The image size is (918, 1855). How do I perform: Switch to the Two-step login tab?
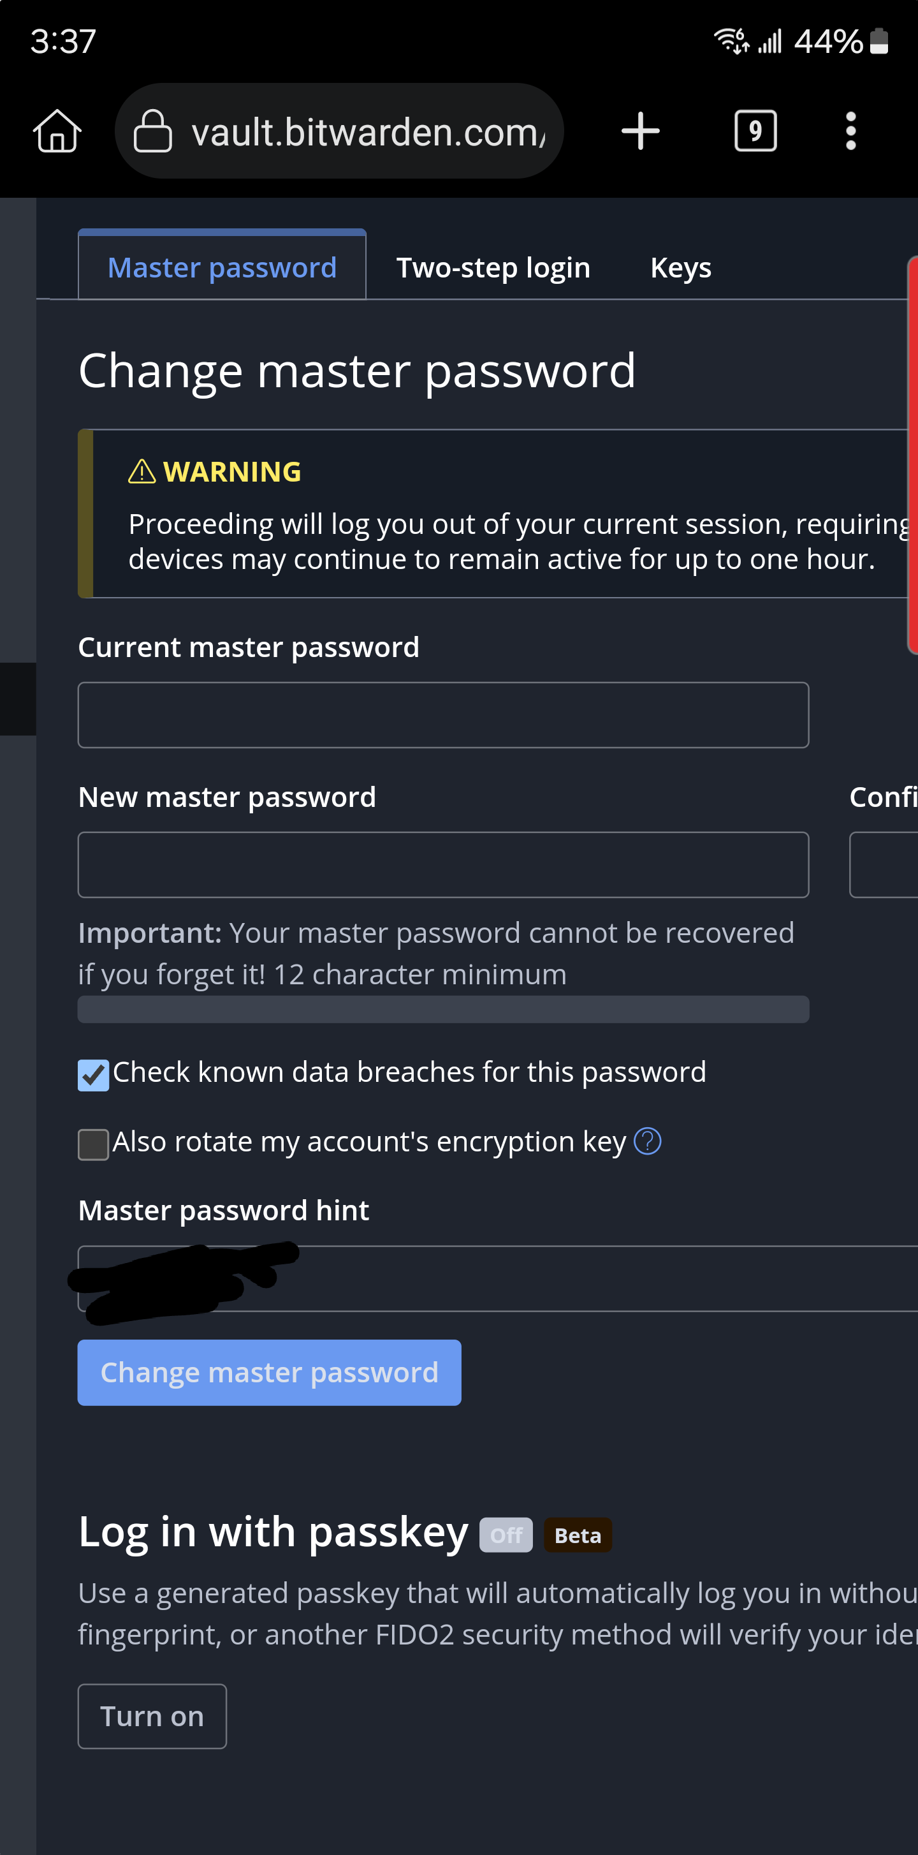coord(493,268)
